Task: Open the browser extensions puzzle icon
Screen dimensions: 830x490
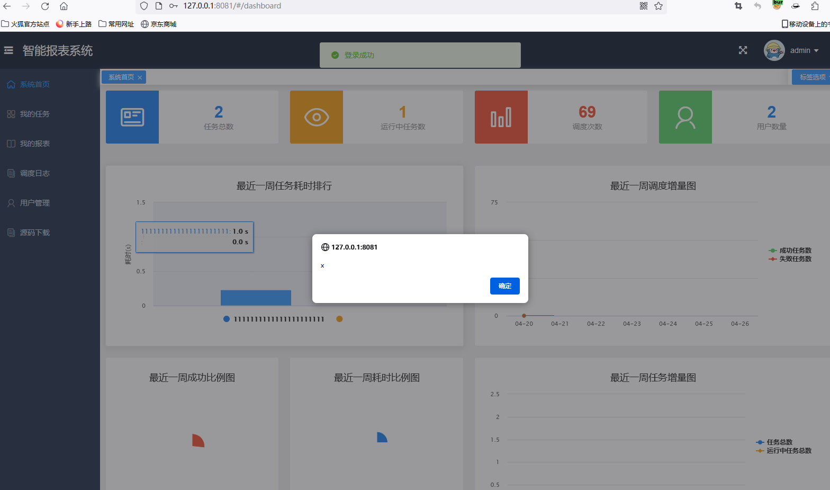Action: [x=815, y=6]
